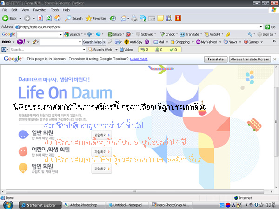Image resolution: width=279 pixels, height=209 pixels.
Task: Open the Learn more link
Action: [x=139, y=59]
